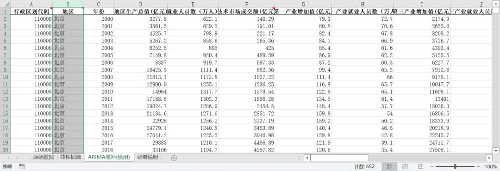Screen dimensions: 500x171
Task: Select employment cell 895
Action: (x=193, y=48)
